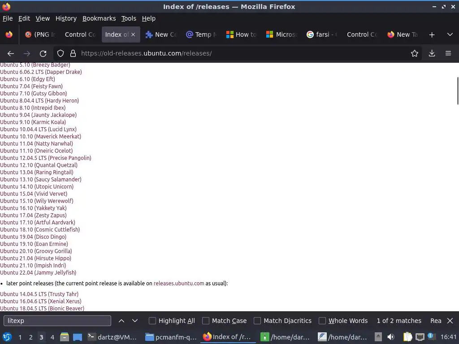The height and width of the screenshot is (344, 459).
Task: Click the site security padlock icon
Action: 73,53
